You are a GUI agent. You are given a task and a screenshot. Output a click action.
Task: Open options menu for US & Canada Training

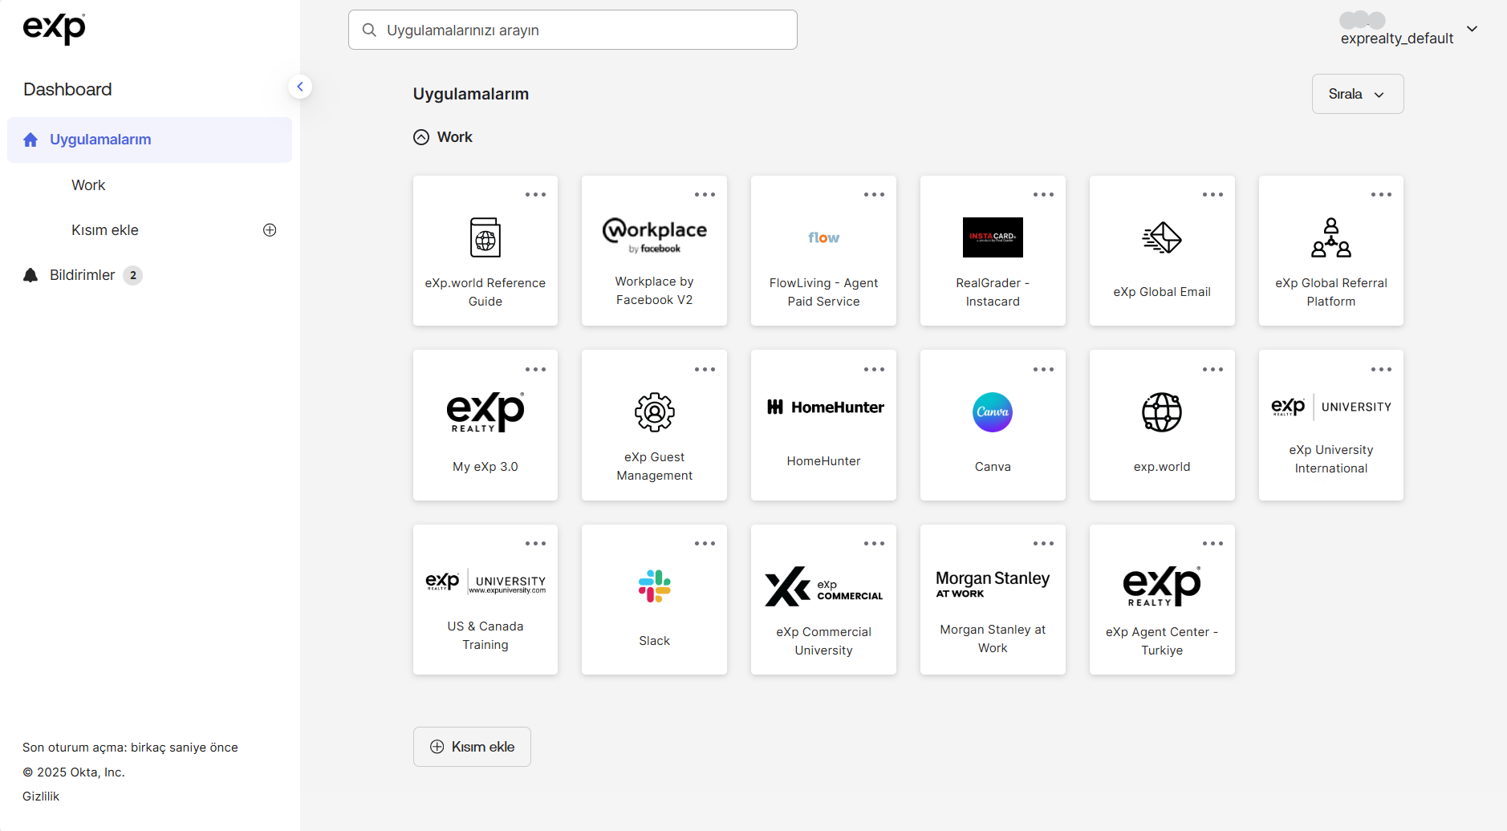pyautogui.click(x=535, y=544)
